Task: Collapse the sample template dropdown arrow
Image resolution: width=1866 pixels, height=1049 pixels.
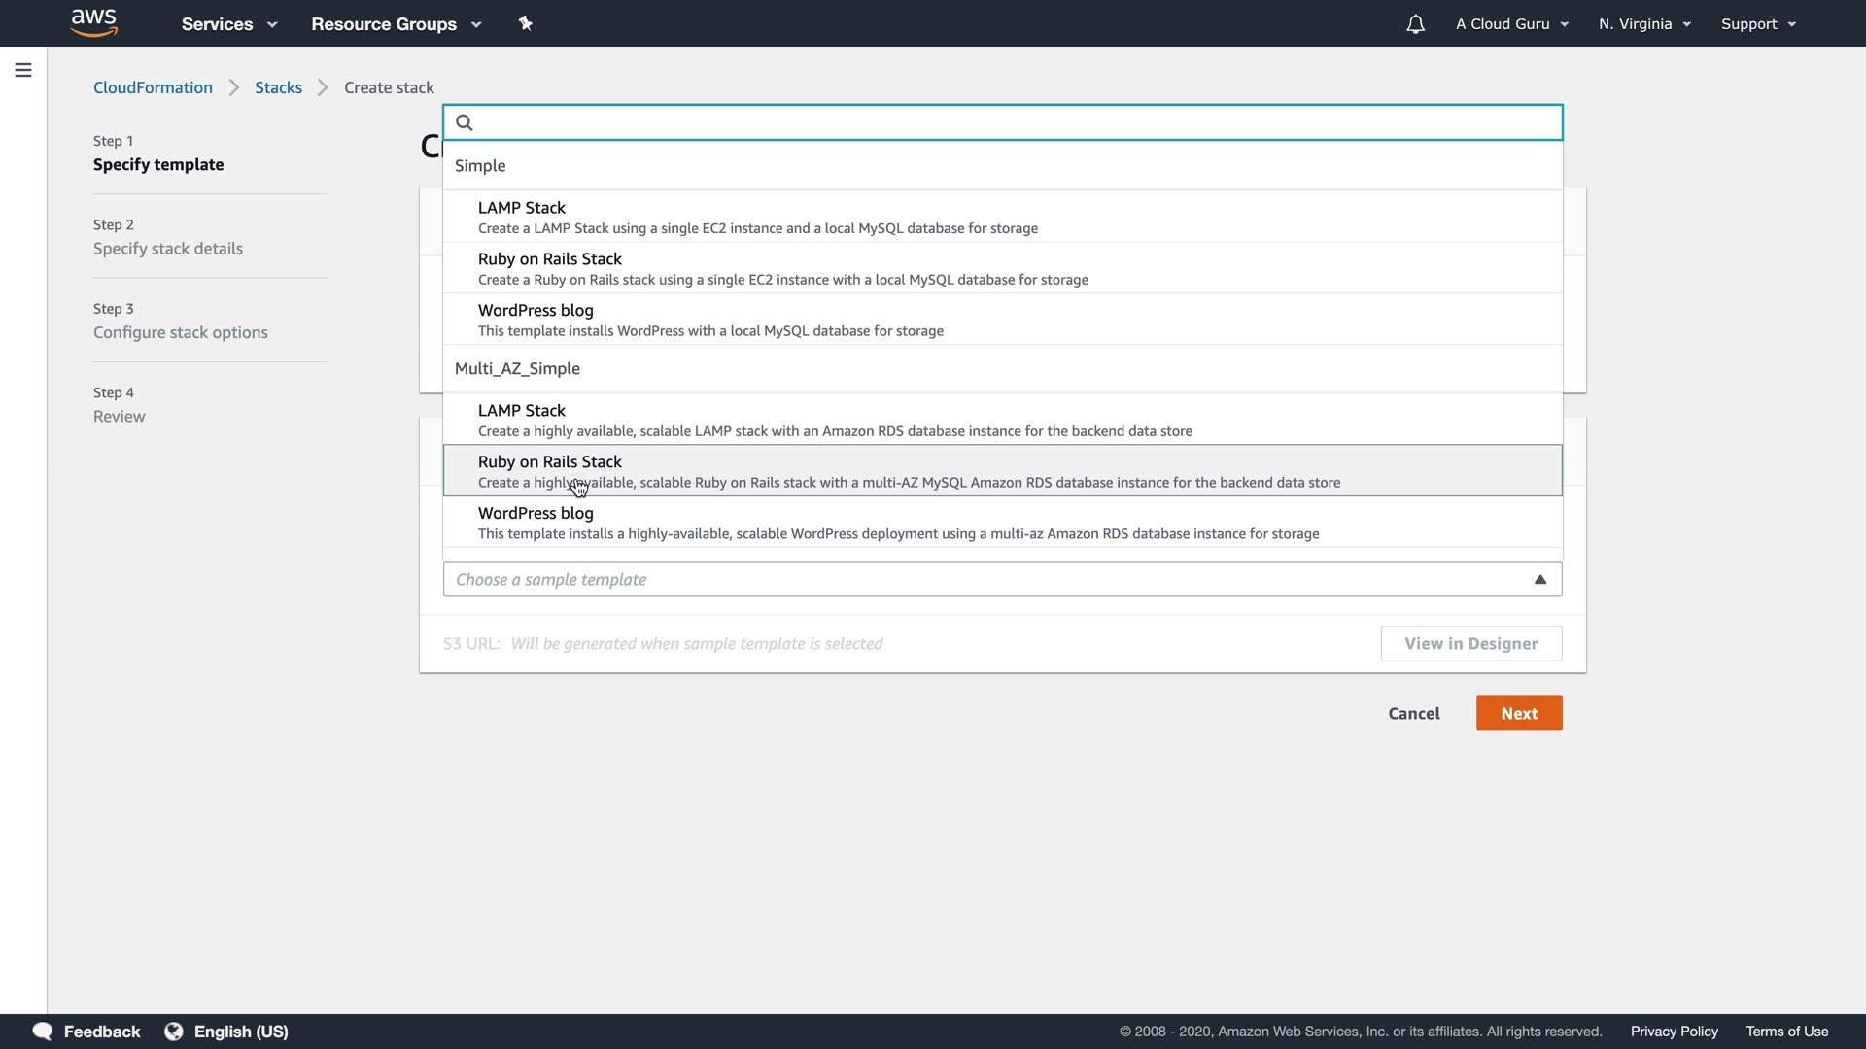Action: coord(1539,580)
